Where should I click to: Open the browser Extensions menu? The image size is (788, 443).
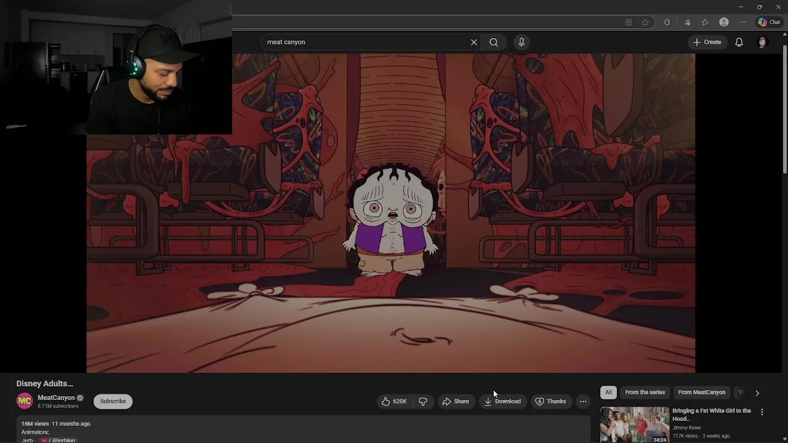pyautogui.click(x=667, y=22)
